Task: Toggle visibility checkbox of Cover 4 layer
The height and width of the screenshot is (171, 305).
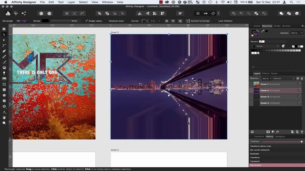Action: [299, 103]
